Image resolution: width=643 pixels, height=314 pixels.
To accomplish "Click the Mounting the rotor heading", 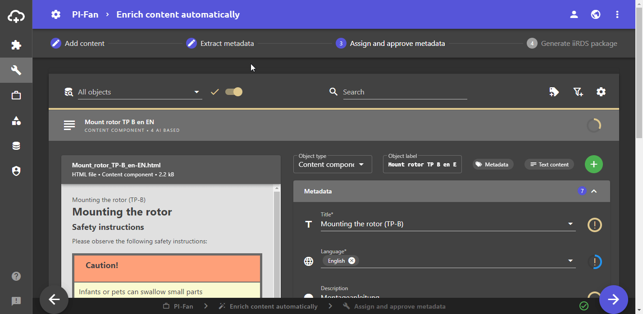I will [122, 212].
